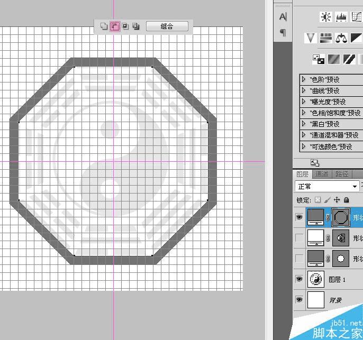
Task: Select the second shape layer's vector mask thumbnail
Action: [x=341, y=238]
